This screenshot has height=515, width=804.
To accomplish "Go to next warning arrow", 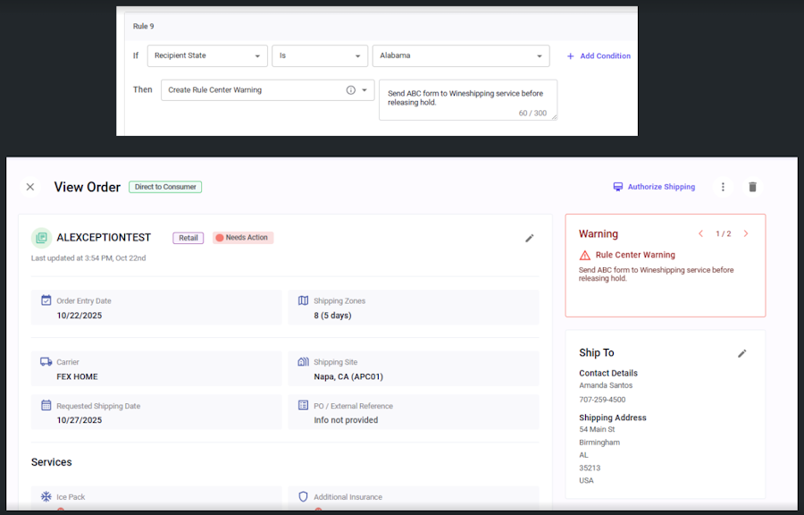I will [x=746, y=234].
